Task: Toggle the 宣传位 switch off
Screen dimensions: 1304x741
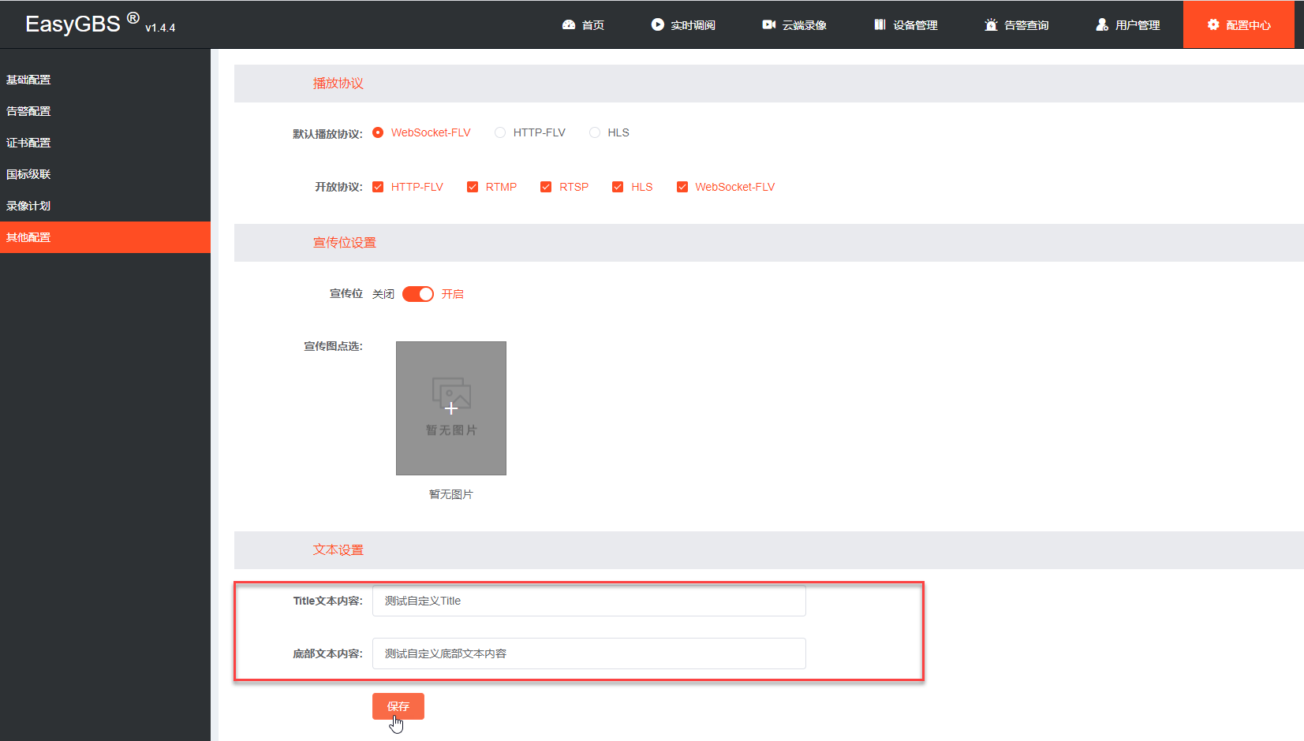Action: (418, 294)
